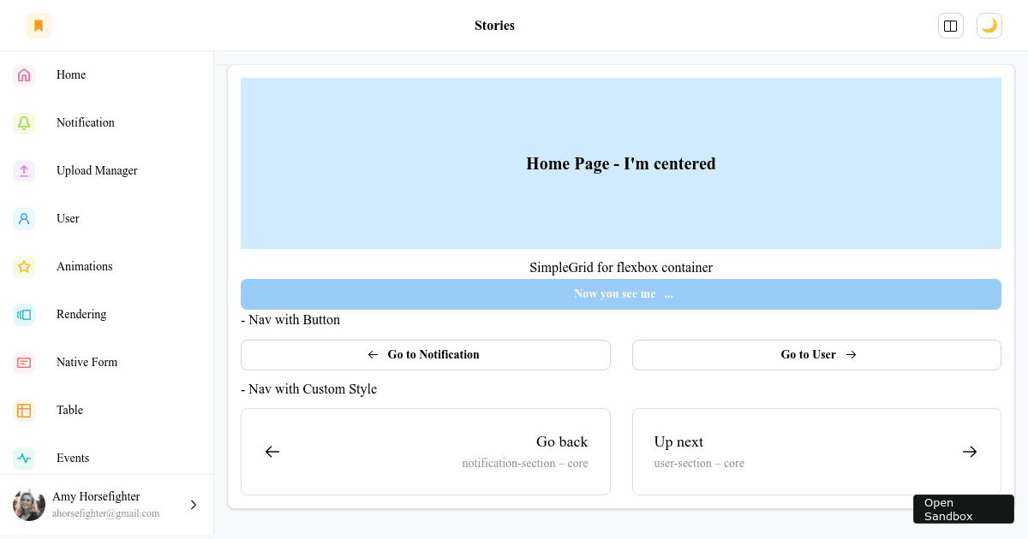
Task: Click the Events activity icon
Action: coord(24,458)
